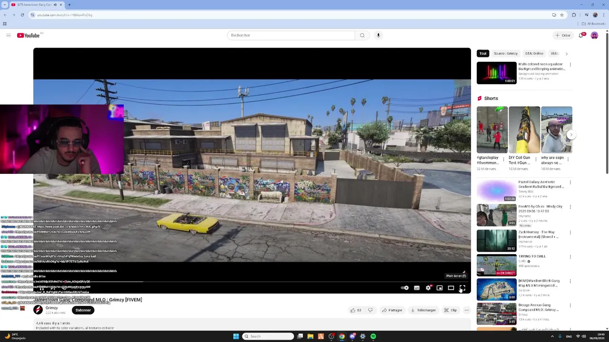Open the Grimzy channel avatar
The height and width of the screenshot is (342, 609).
coord(38,310)
